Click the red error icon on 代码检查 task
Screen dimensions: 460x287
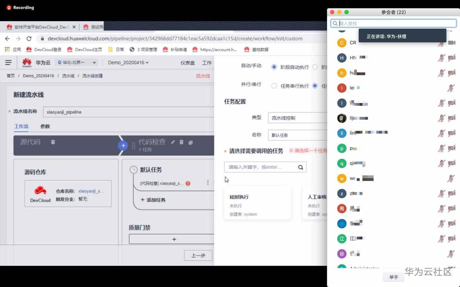[188, 183]
